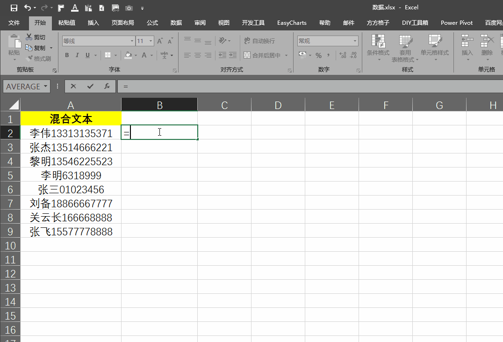Click Merge & Center (合并后居中)
The height and width of the screenshot is (342, 503).
pos(262,55)
